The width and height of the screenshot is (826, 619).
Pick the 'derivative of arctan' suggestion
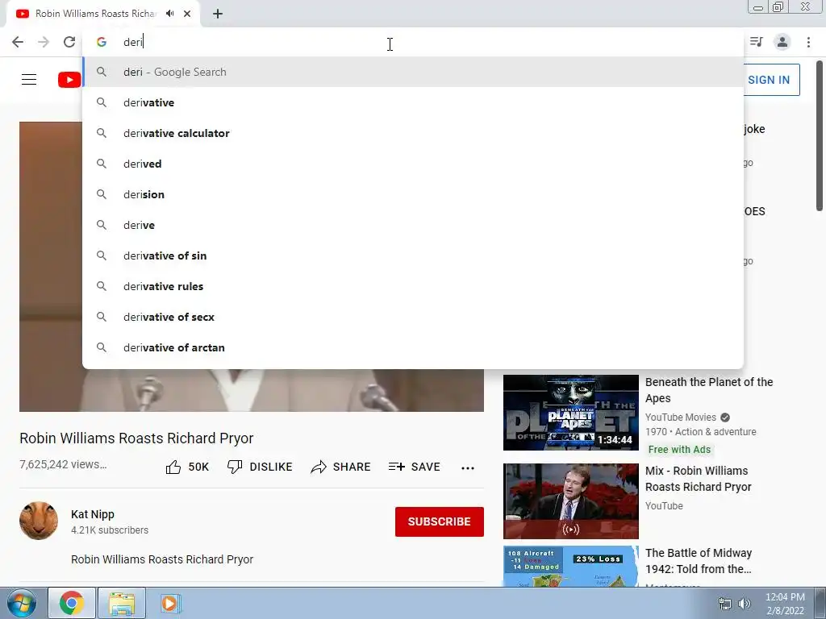pyautogui.click(x=413, y=347)
